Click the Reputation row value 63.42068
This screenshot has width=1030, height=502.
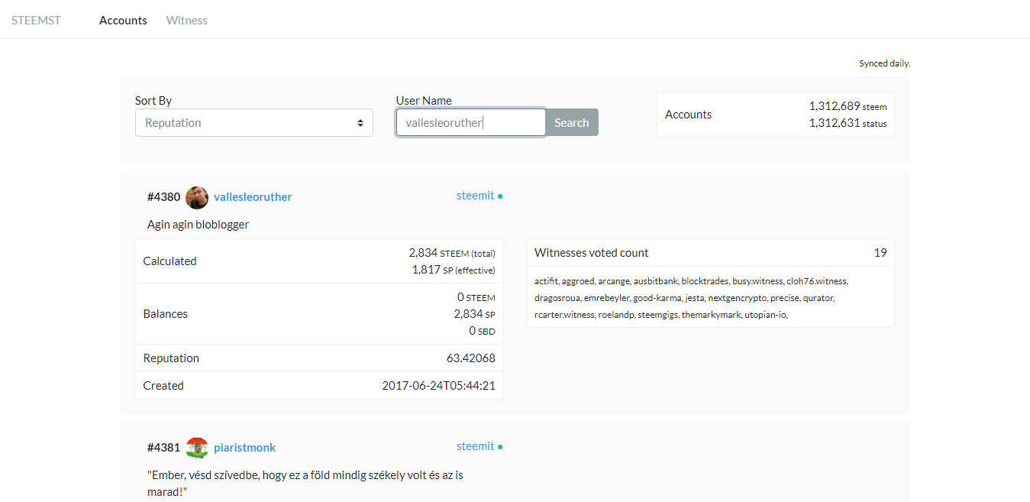coord(471,358)
